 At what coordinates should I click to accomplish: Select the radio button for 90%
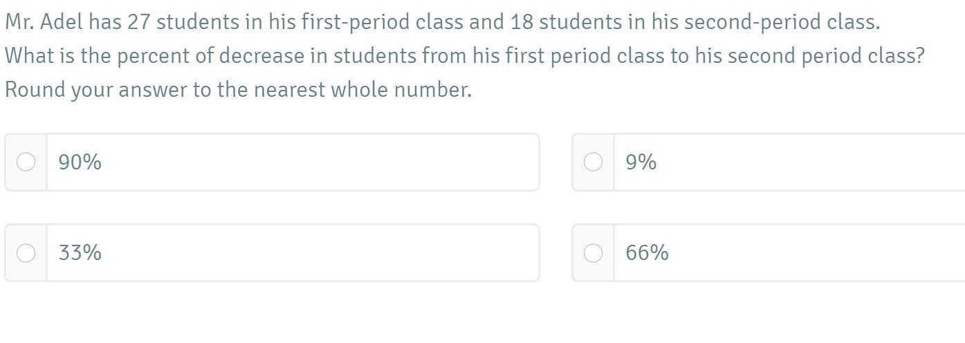pos(26,162)
